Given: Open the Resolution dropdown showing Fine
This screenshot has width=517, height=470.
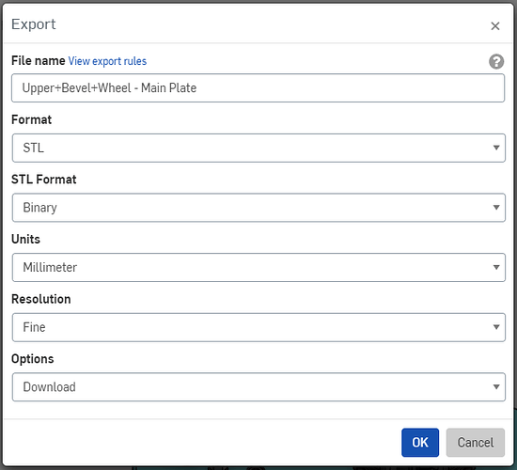Looking at the screenshot, I should tap(258, 327).
